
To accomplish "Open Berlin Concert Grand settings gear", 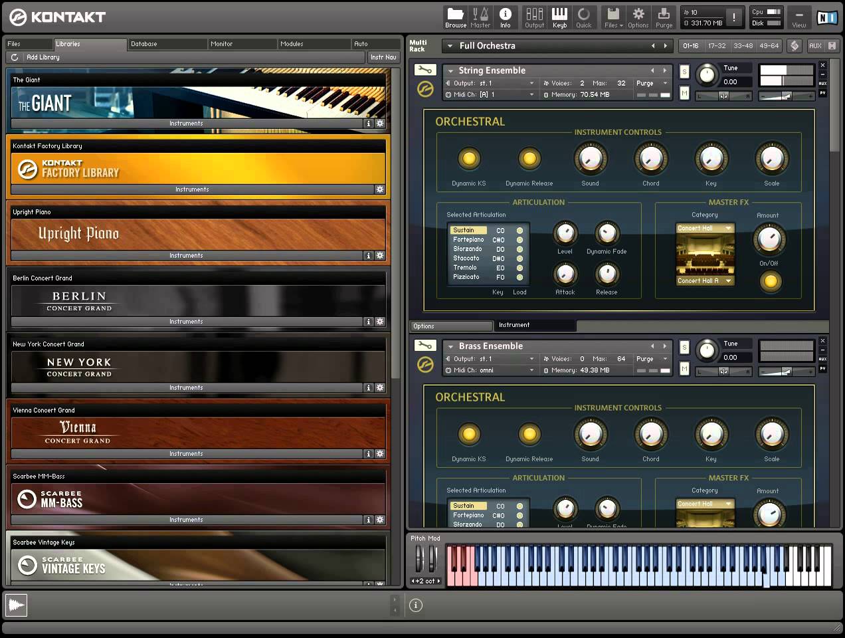I will point(380,322).
